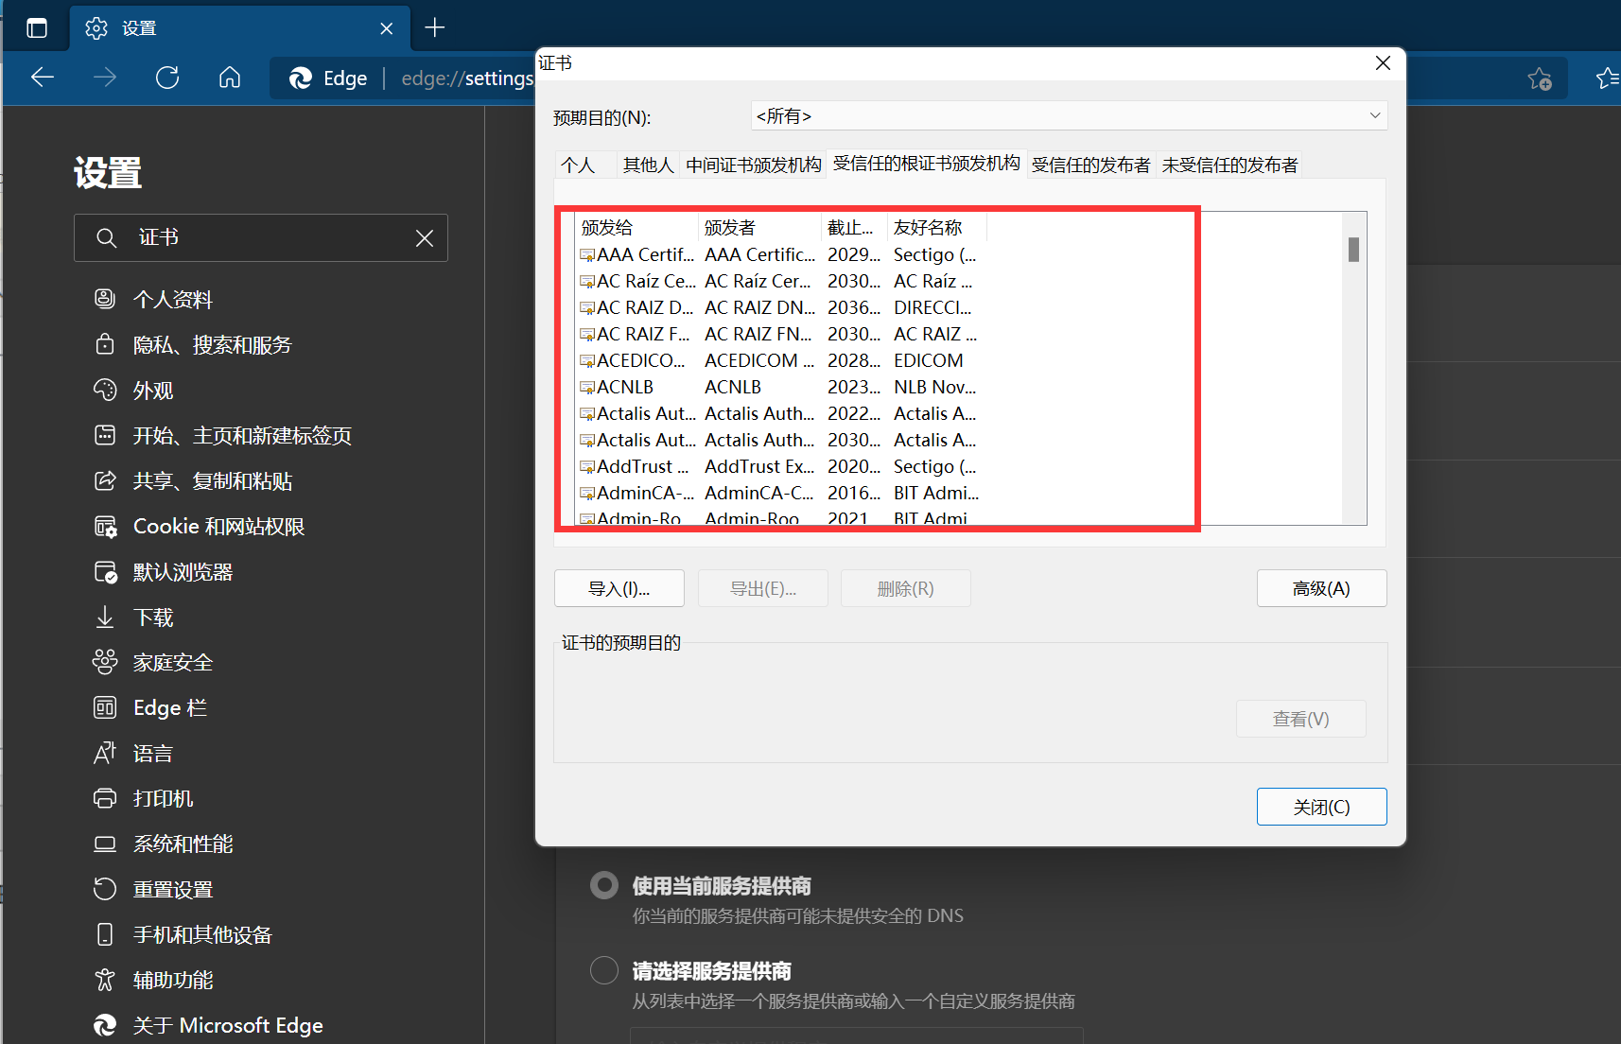
Task: Switch to 未受信任的发布者 tab
Action: coord(1229,165)
